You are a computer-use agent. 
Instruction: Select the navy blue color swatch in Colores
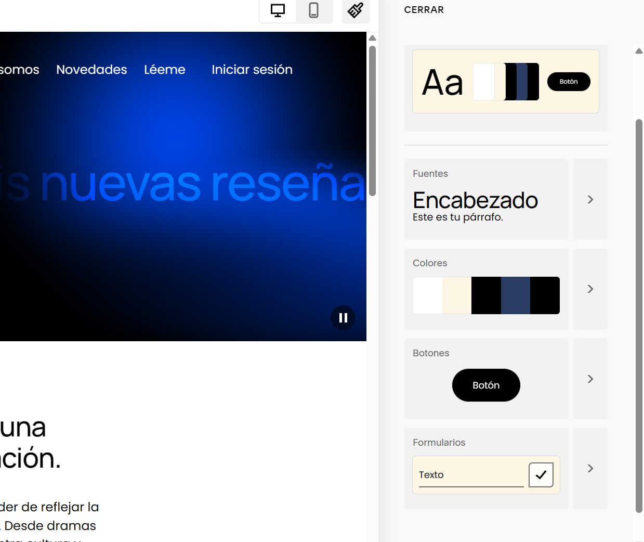click(515, 295)
